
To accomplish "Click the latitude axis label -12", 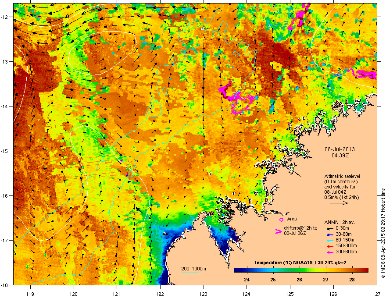I will click(x=4, y=17).
